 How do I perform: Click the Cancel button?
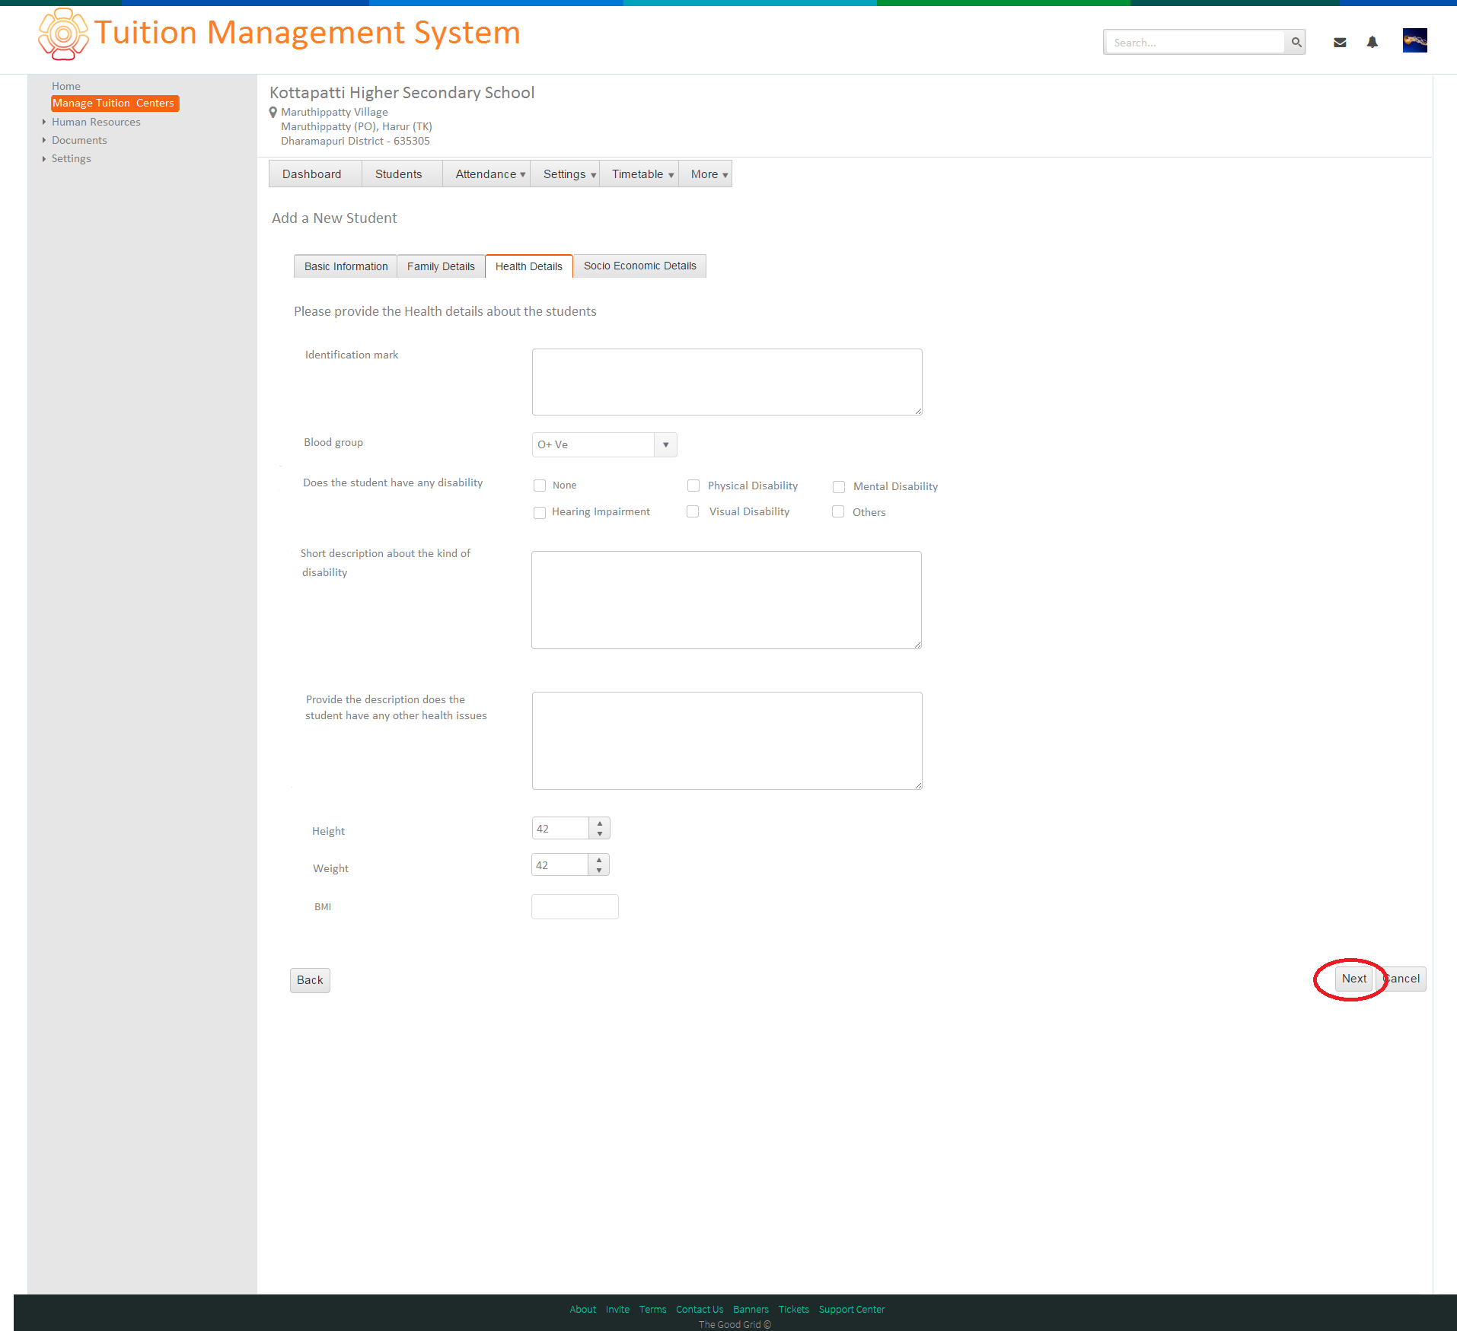click(1403, 979)
